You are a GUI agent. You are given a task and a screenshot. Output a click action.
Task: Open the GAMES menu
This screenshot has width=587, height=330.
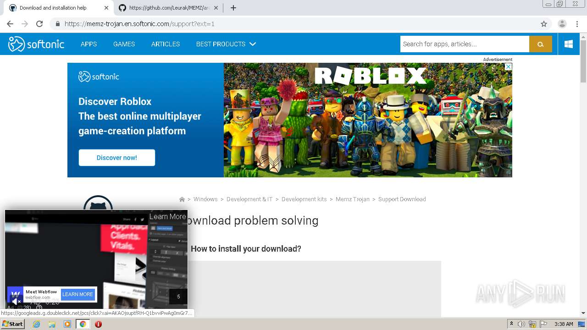124,44
